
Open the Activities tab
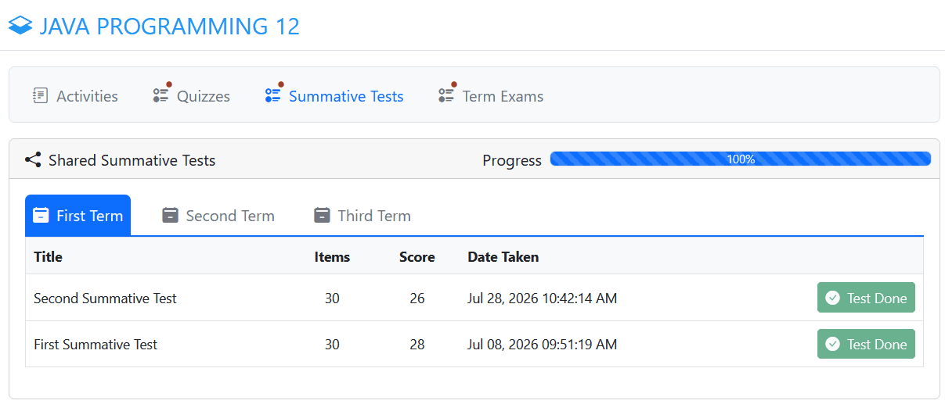75,96
